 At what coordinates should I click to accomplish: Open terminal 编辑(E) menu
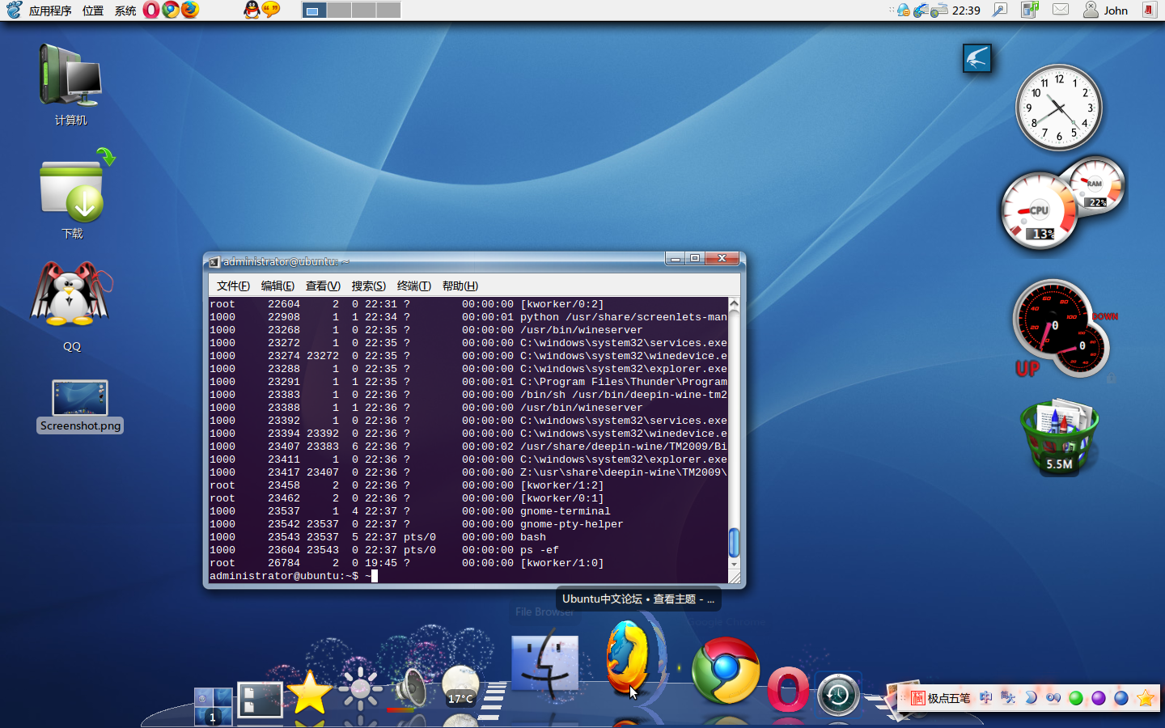[x=277, y=286]
